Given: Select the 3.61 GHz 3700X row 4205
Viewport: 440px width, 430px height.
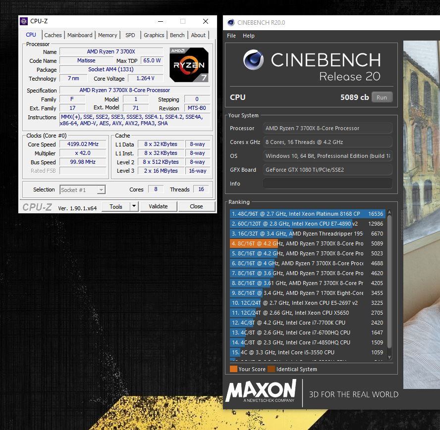Looking at the screenshot, I should coord(308,283).
